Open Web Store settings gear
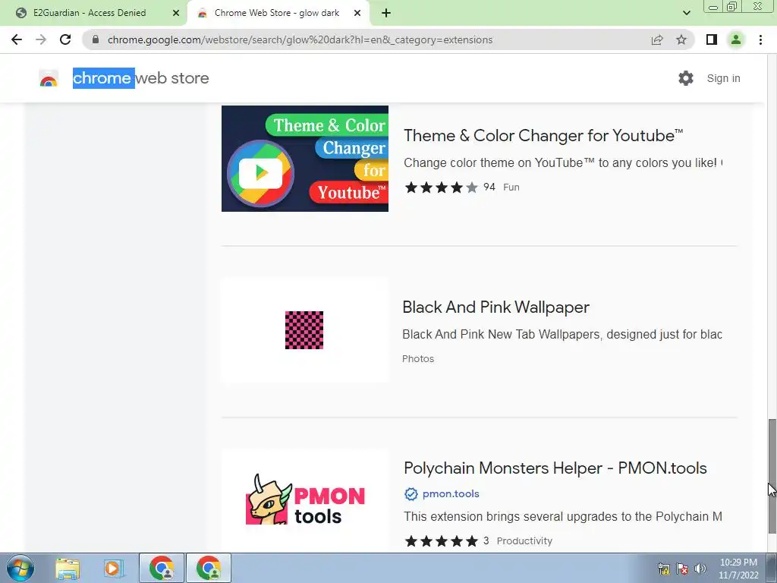This screenshot has height=583, width=777. (686, 78)
